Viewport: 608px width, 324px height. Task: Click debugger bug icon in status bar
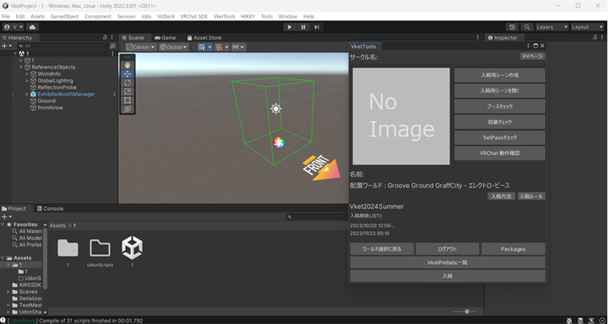click(569, 320)
